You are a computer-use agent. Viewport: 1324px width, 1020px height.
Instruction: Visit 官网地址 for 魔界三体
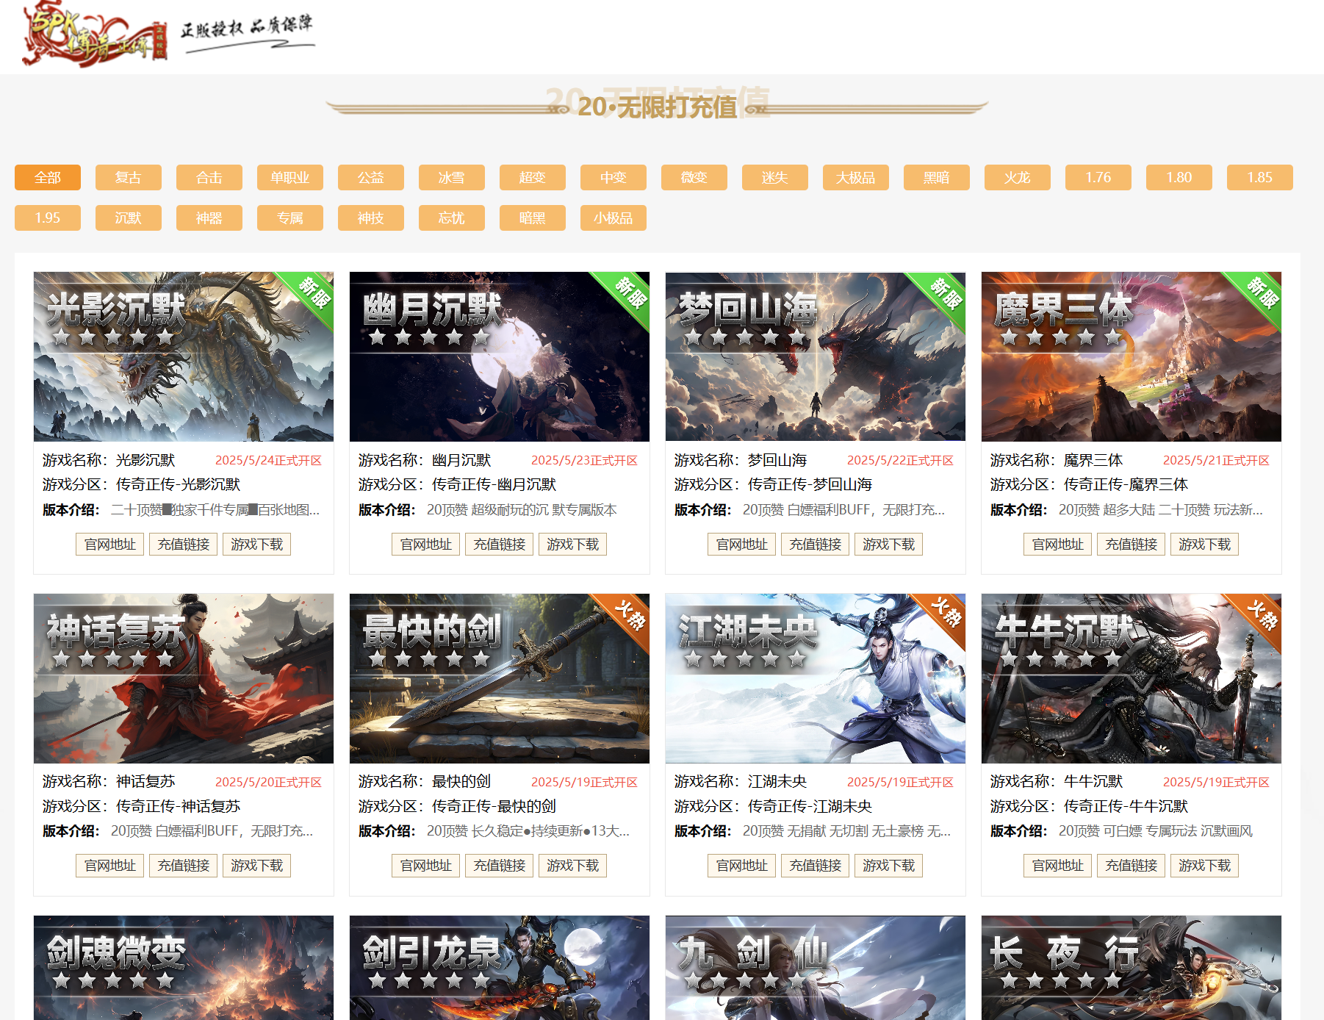tap(1058, 545)
